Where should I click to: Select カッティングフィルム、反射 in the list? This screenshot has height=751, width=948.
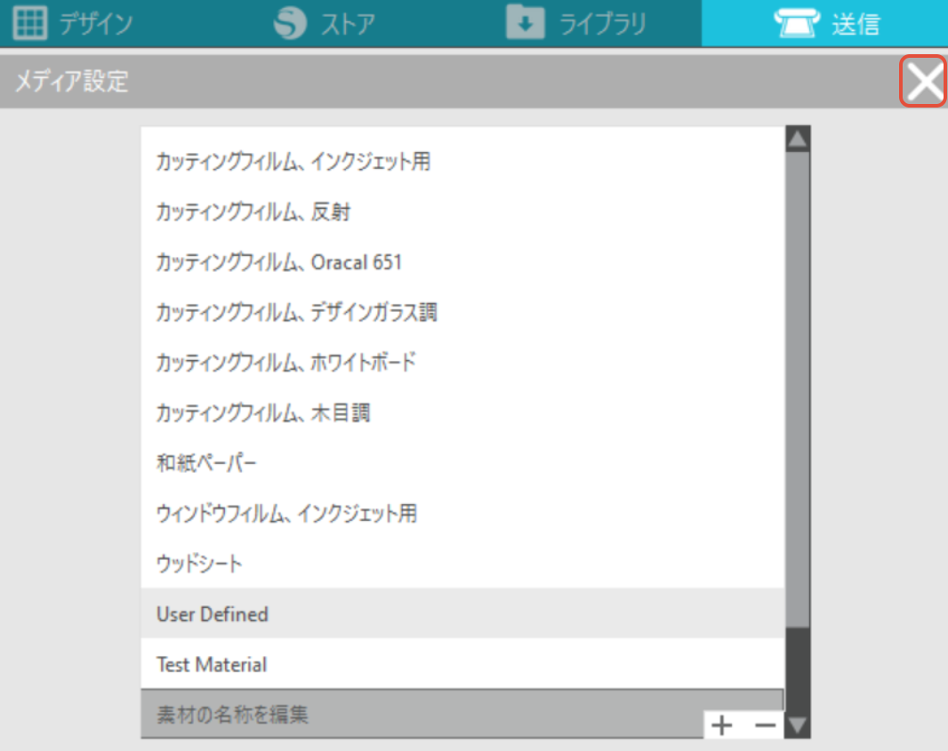(462, 212)
